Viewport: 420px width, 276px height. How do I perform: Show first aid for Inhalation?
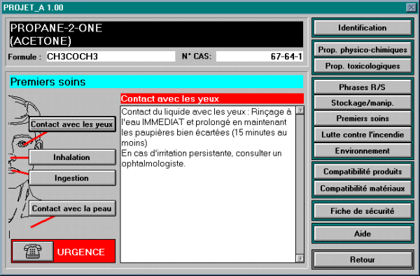click(x=72, y=157)
